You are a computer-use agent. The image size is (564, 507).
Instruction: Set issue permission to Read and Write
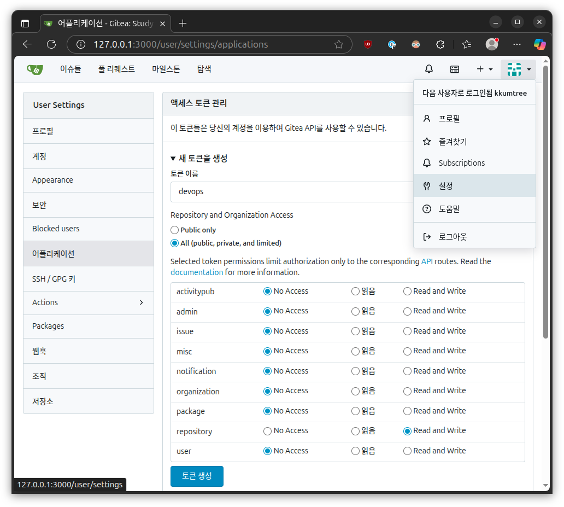(407, 331)
